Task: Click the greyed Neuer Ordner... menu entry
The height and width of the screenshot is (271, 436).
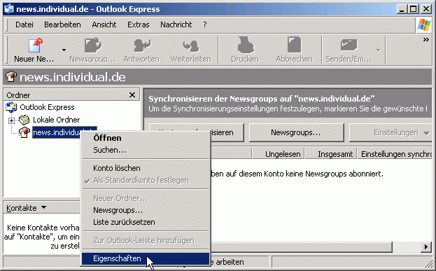Action: click(145, 198)
